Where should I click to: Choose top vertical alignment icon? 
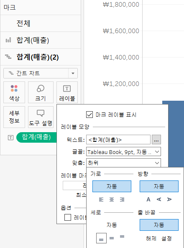[122, 237]
